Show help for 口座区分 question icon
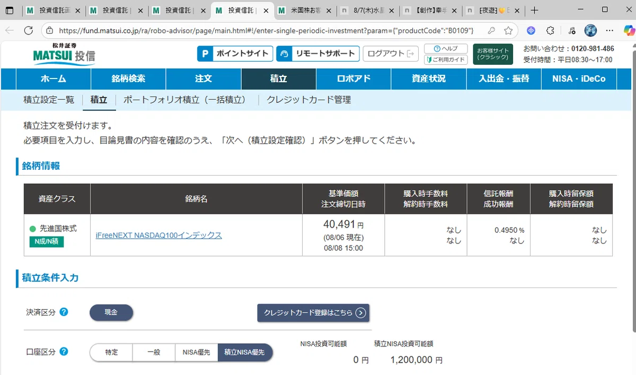The width and height of the screenshot is (636, 375). click(x=64, y=351)
